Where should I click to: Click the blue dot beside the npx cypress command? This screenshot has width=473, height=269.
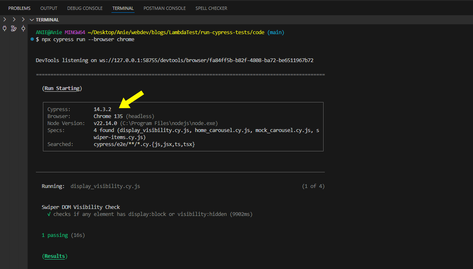pos(32,39)
